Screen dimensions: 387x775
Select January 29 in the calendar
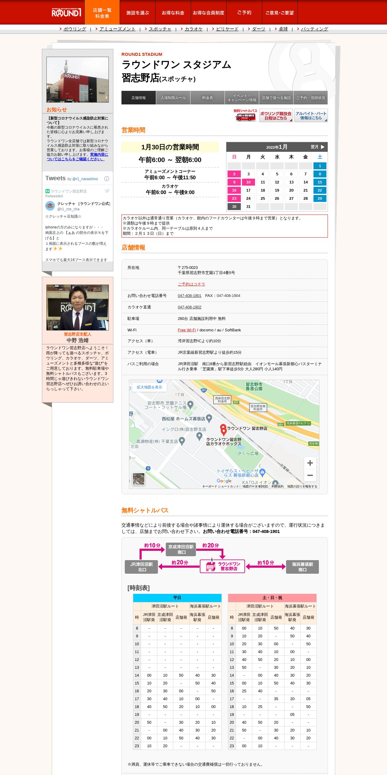320,198
